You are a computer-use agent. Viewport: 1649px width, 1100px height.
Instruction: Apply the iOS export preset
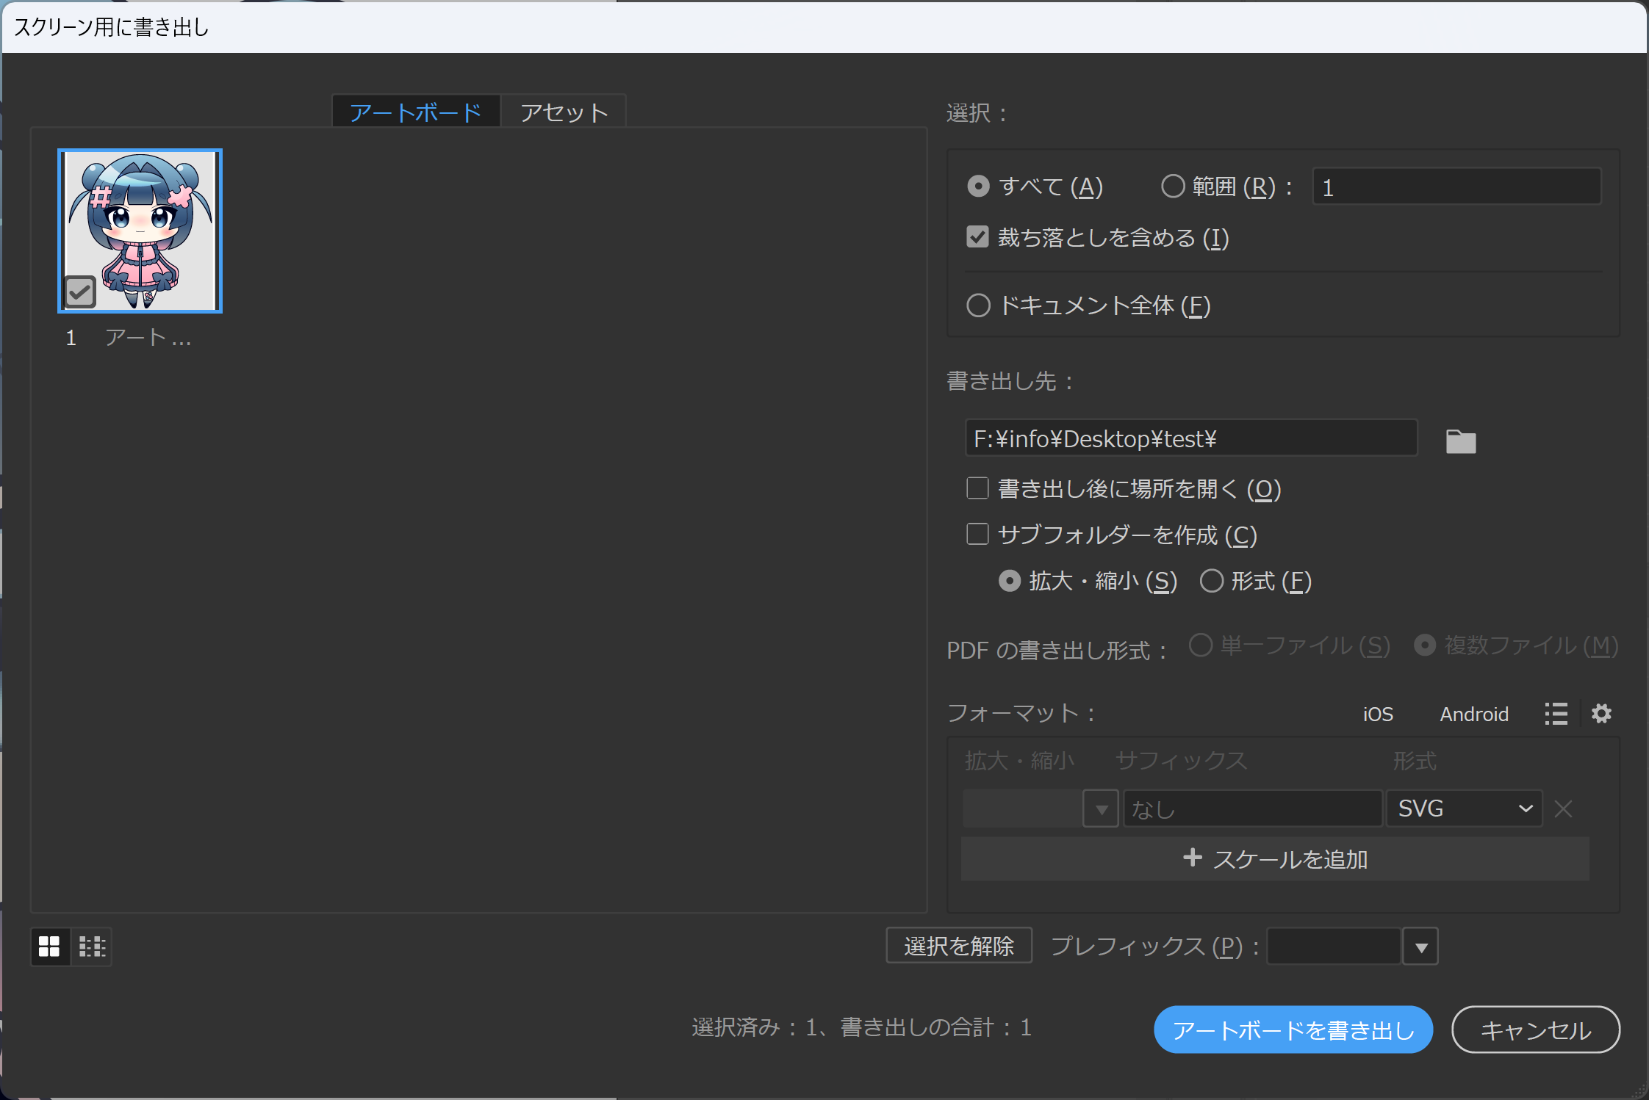[x=1377, y=713]
